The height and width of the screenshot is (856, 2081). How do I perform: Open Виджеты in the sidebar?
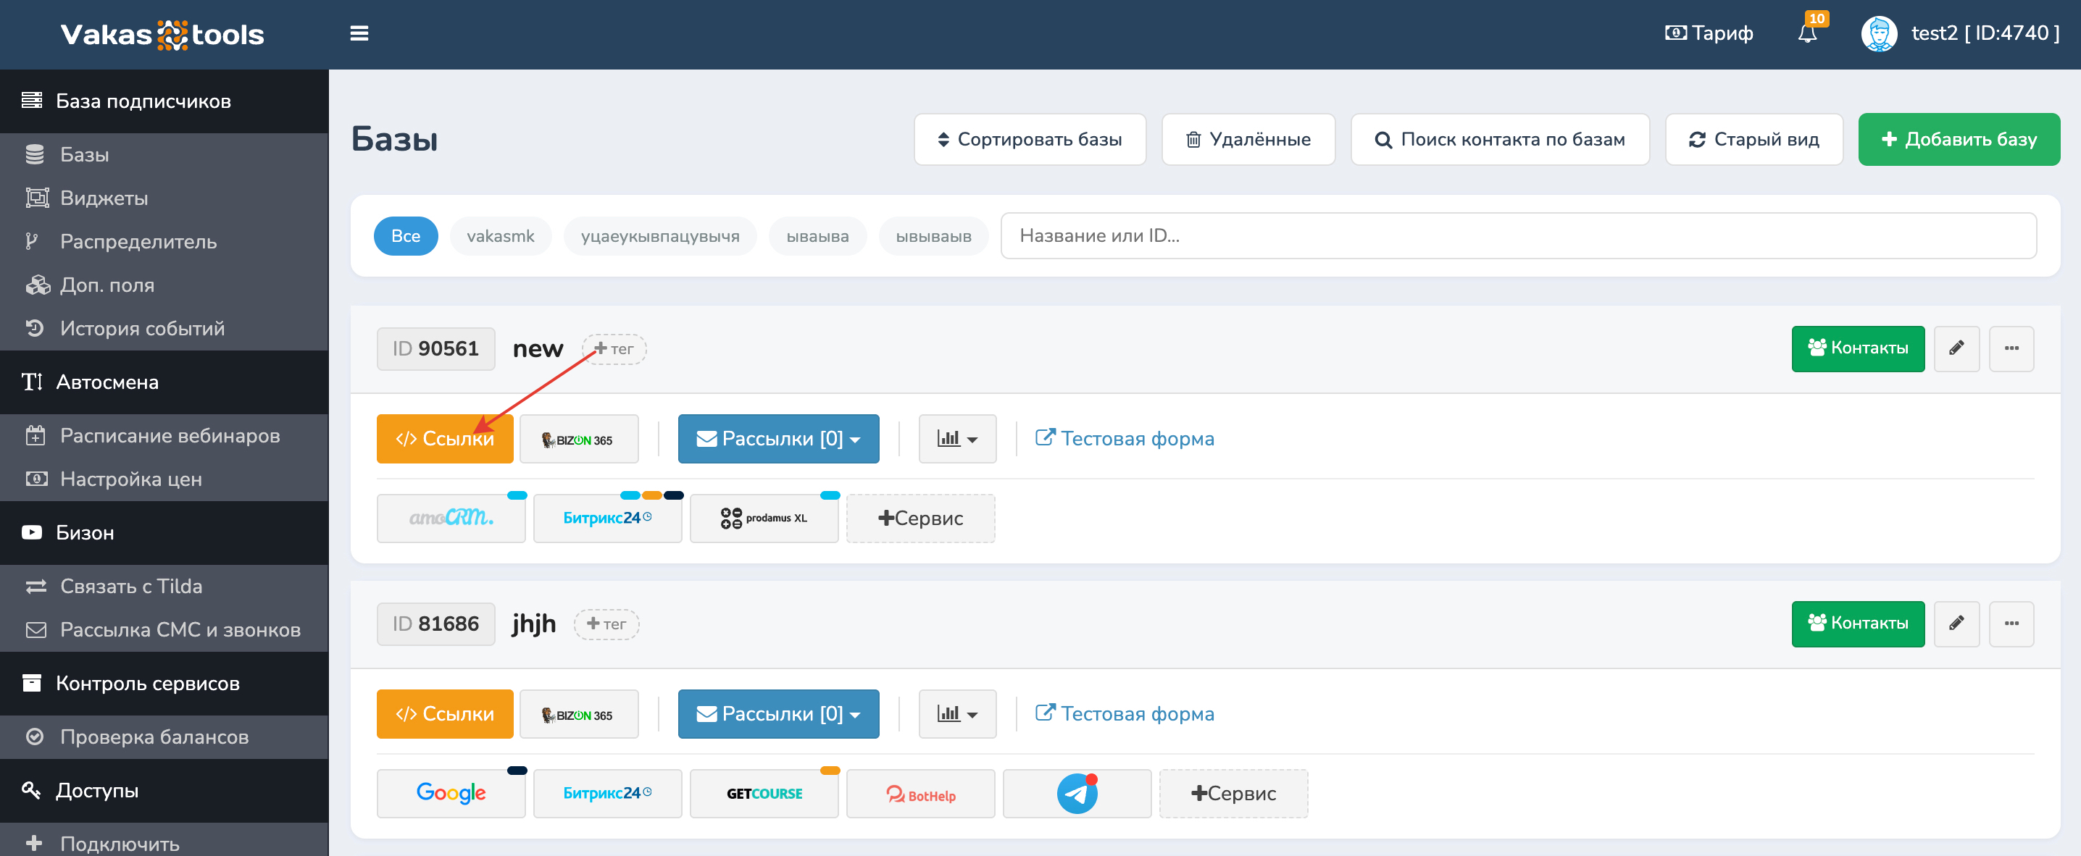pos(104,198)
